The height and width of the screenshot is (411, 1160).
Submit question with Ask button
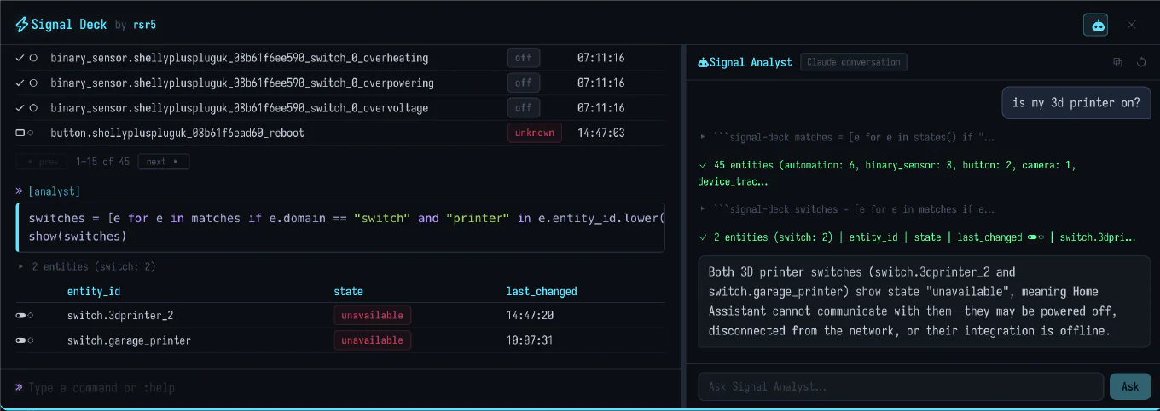tap(1130, 386)
